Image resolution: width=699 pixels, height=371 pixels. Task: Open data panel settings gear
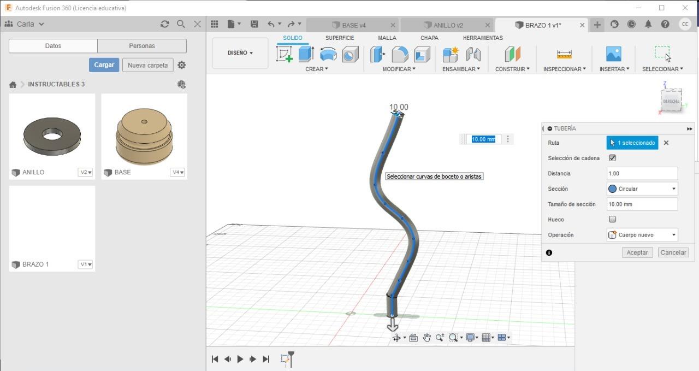pyautogui.click(x=182, y=65)
